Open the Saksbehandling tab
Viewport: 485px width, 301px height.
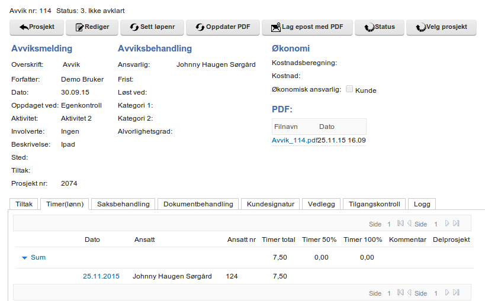123,204
